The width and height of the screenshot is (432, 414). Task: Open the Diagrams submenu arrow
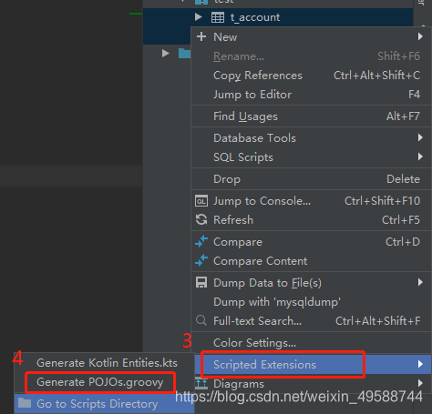coord(420,383)
